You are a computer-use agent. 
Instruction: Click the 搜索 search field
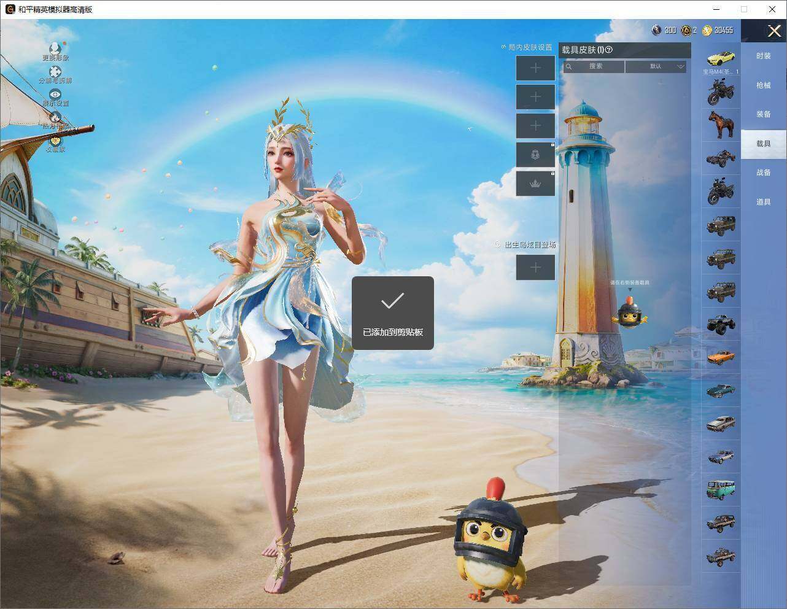coord(594,66)
